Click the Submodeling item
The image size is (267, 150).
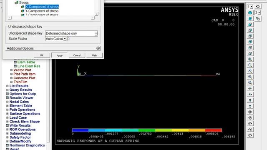tap(20, 133)
